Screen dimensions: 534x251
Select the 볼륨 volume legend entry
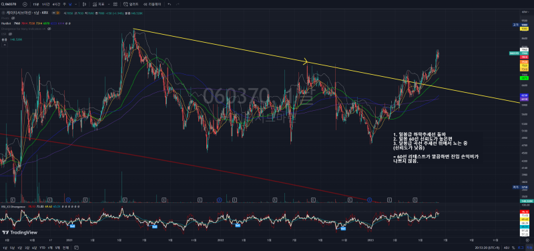coord(4,39)
